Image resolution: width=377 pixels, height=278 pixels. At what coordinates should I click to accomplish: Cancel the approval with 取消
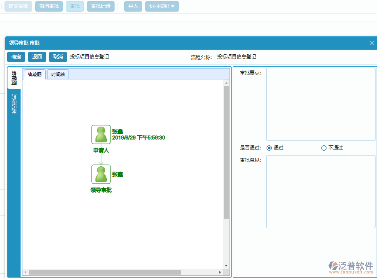pyautogui.click(x=58, y=57)
